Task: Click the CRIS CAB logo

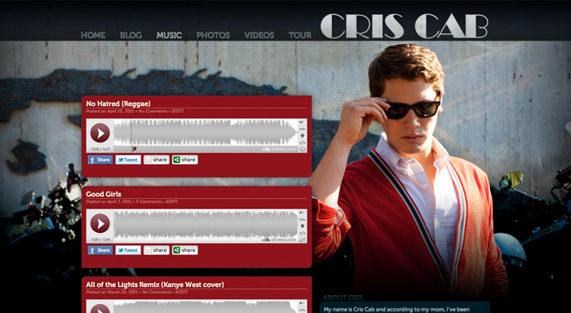Action: [x=404, y=26]
